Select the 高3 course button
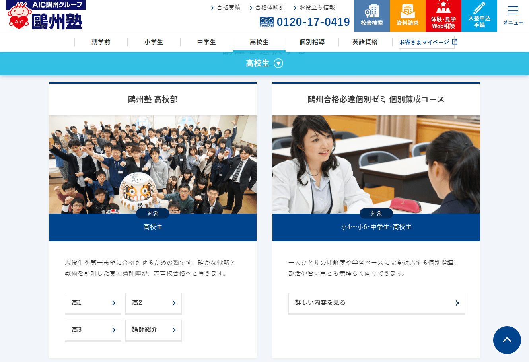Screen dimensions: 529x362 click(93, 330)
